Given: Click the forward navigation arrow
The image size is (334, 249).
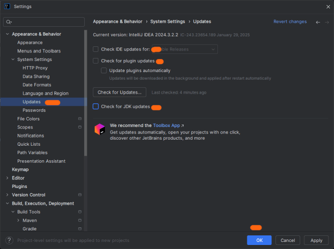Looking at the screenshot, I should pyautogui.click(x=327, y=22).
